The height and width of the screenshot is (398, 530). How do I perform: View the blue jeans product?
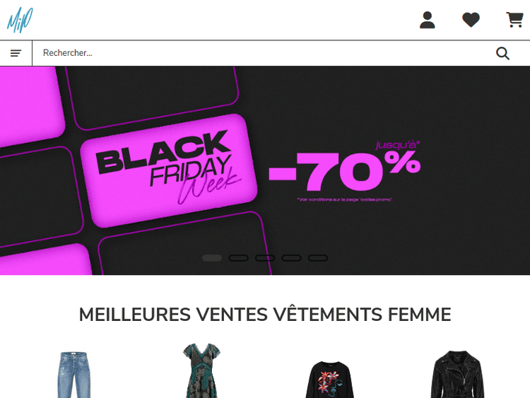(x=74, y=375)
